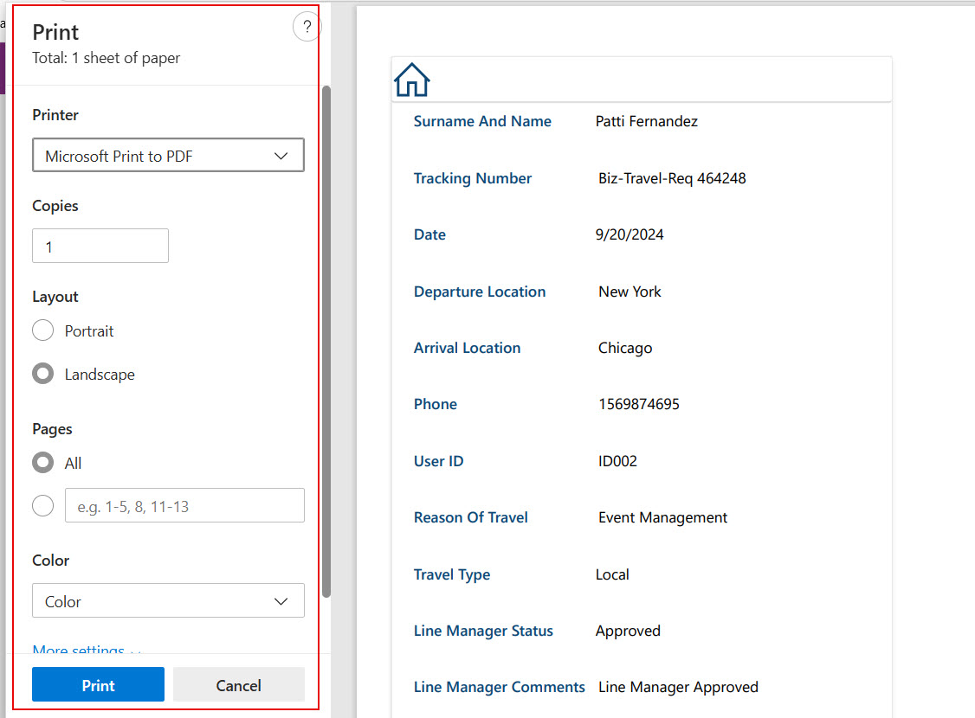Click the name Patti Fernandez
Viewport: 975px width, 718px height.
coord(646,121)
